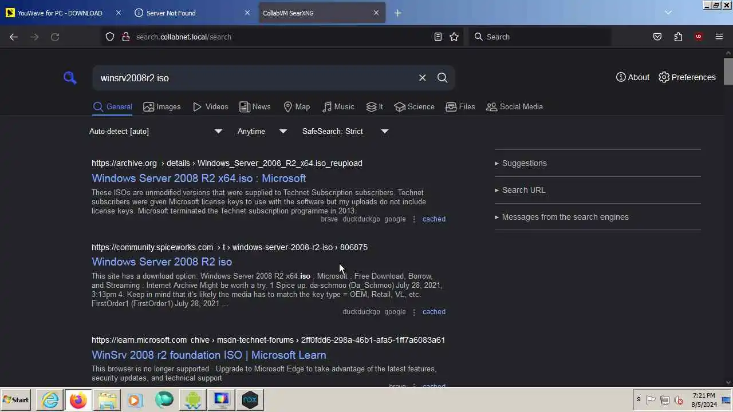
Task: Open Windows Explorer folder from taskbar
Action: [x=107, y=399]
